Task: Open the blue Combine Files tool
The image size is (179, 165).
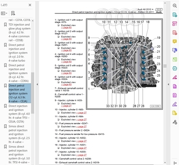Action: (175, 50)
